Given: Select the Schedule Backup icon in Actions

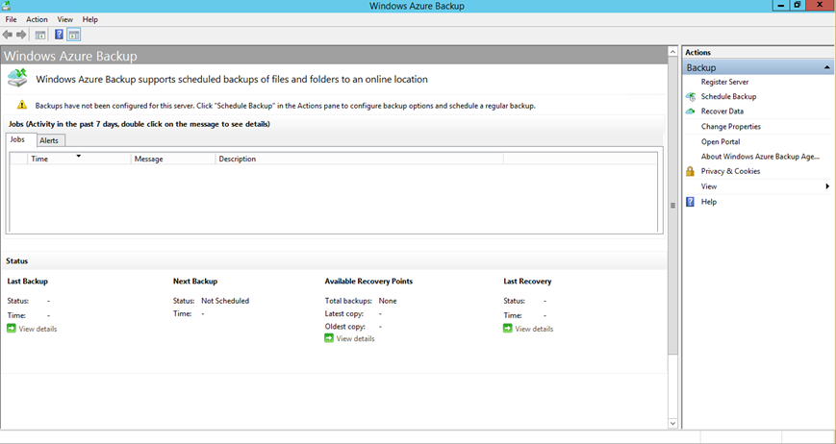Looking at the screenshot, I should pos(691,97).
